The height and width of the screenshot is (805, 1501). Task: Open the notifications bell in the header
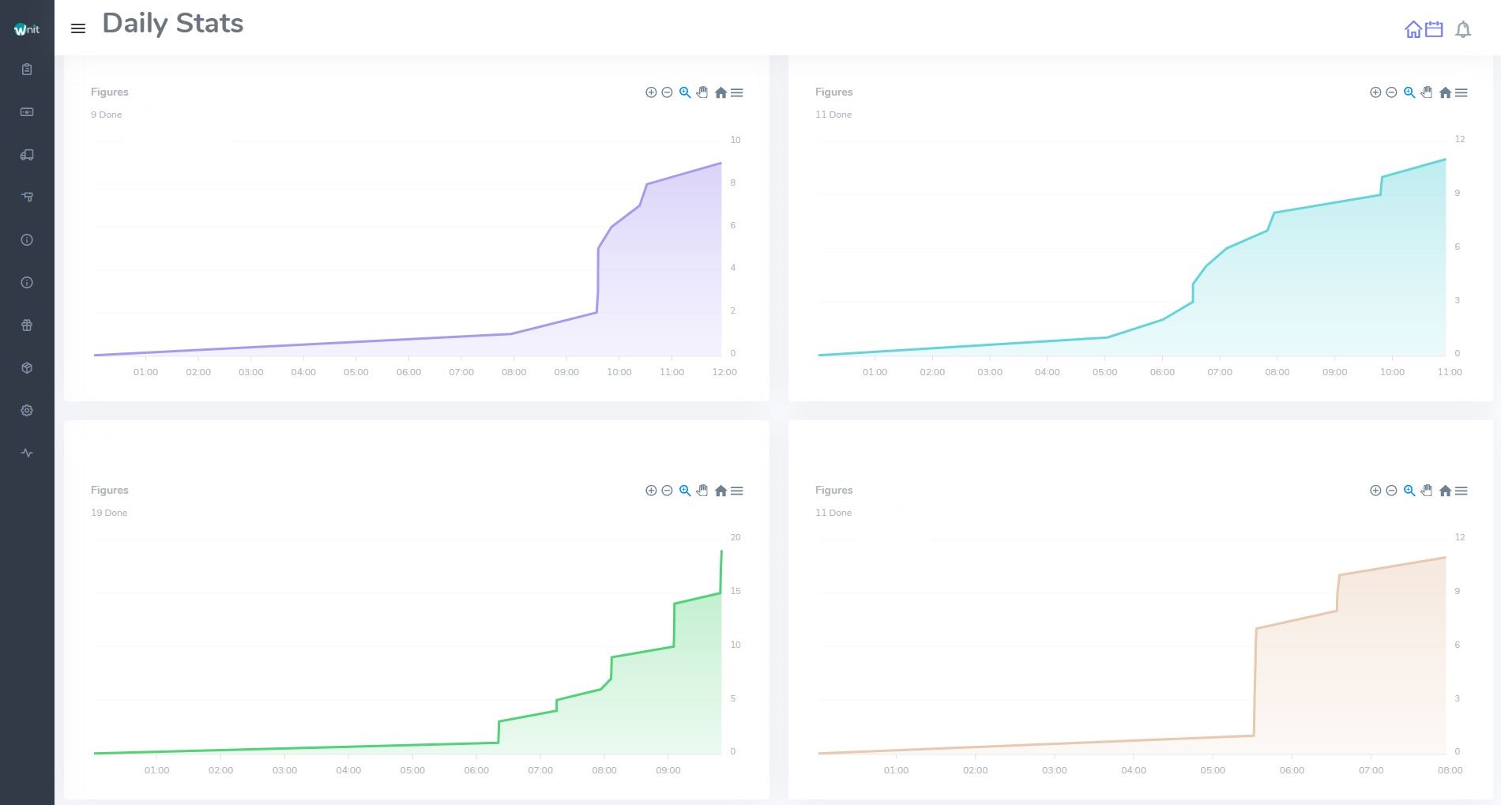coord(1463,29)
